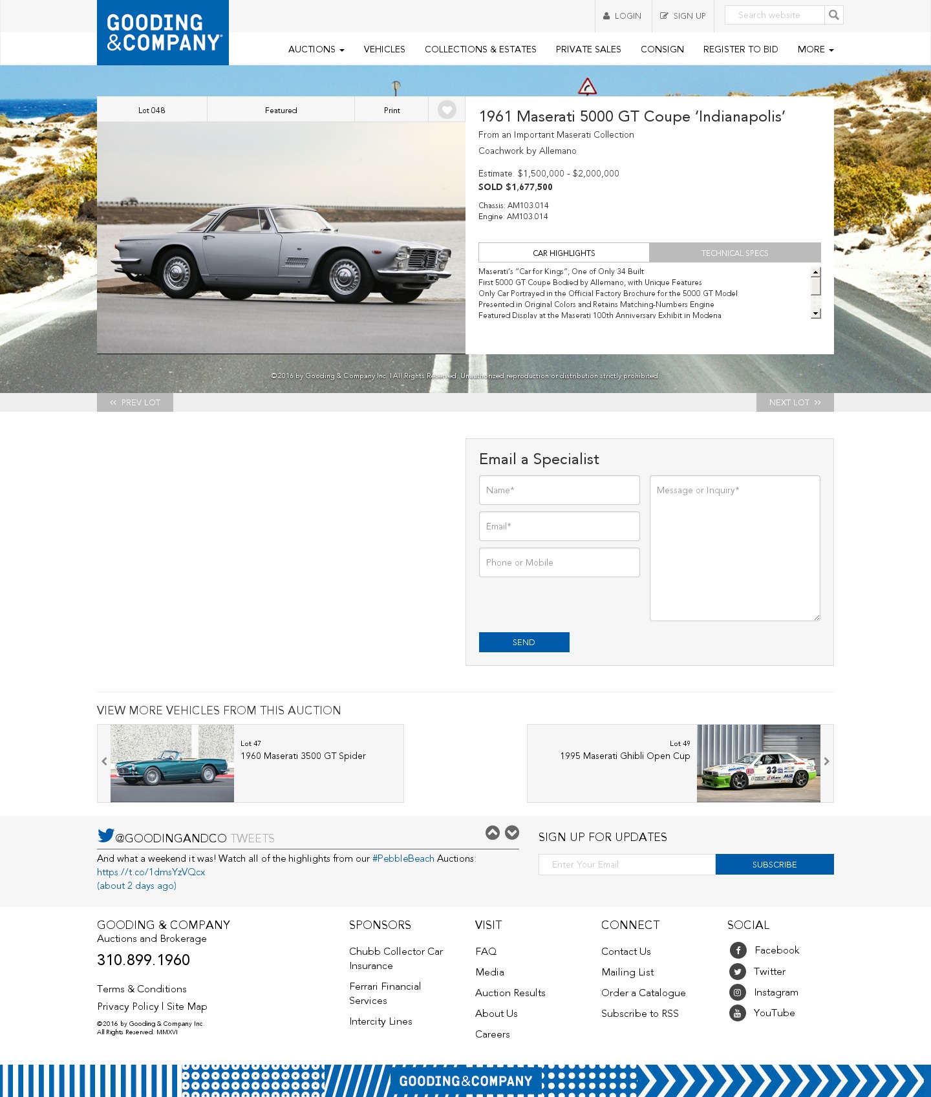This screenshot has height=1097, width=931.
Task: Open the 1995 Maserati Ghibli Open Cup thumbnail
Action: click(758, 763)
